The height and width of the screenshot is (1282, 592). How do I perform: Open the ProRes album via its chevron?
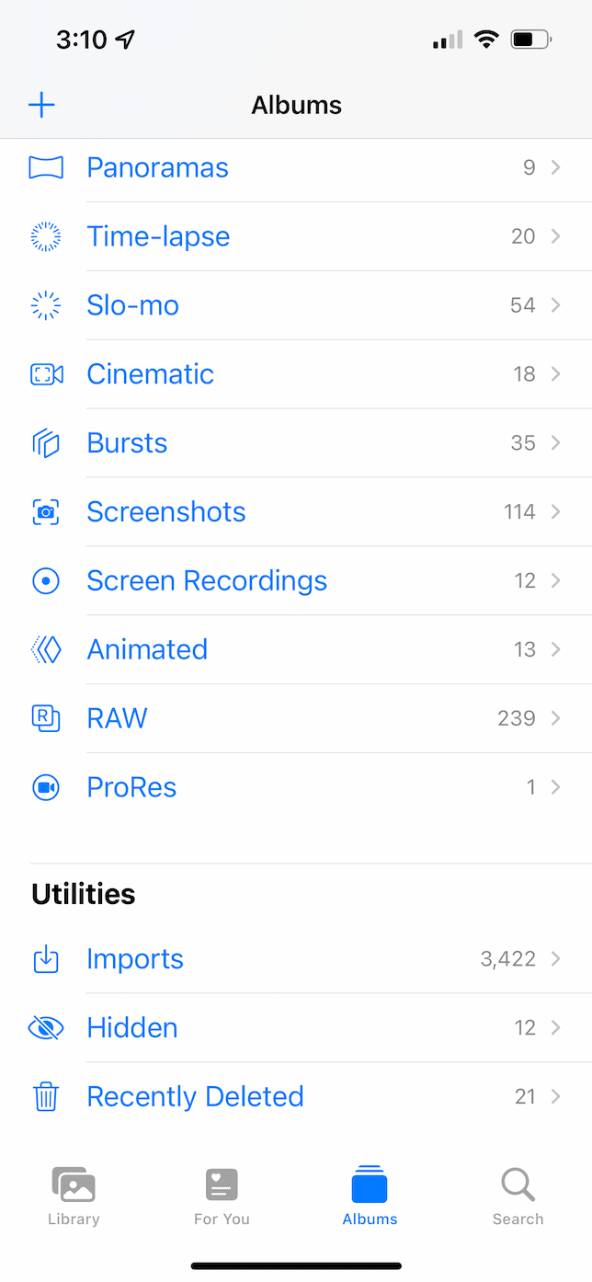(555, 787)
